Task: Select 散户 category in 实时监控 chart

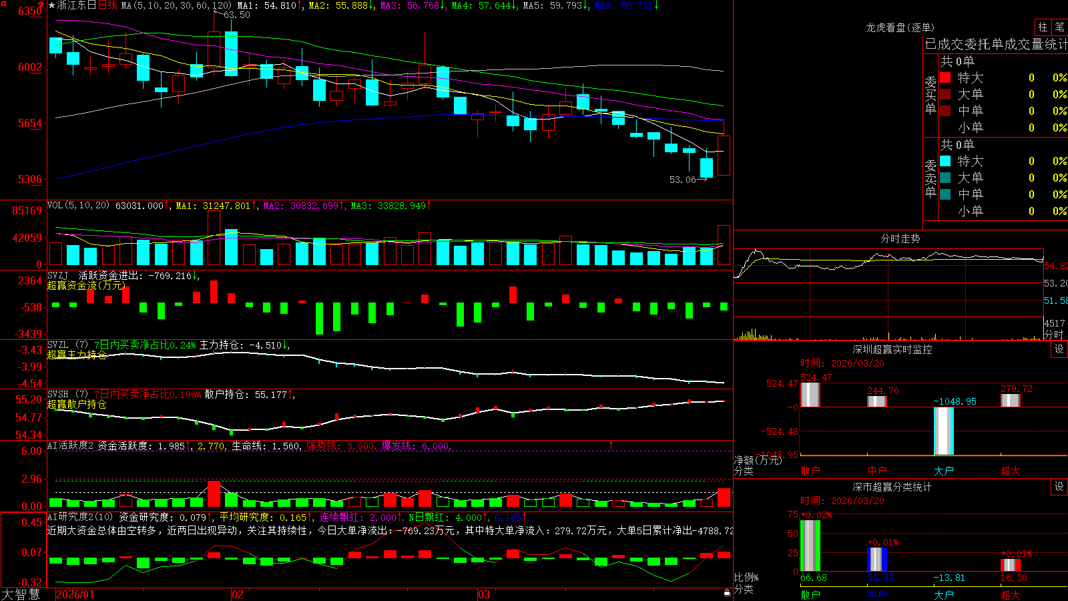Action: click(x=810, y=471)
